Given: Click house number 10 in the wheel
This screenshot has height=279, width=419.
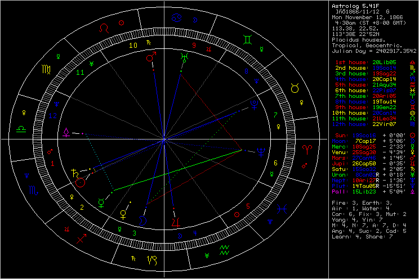Looking at the screenshot, I should pyautogui.click(x=133, y=46).
